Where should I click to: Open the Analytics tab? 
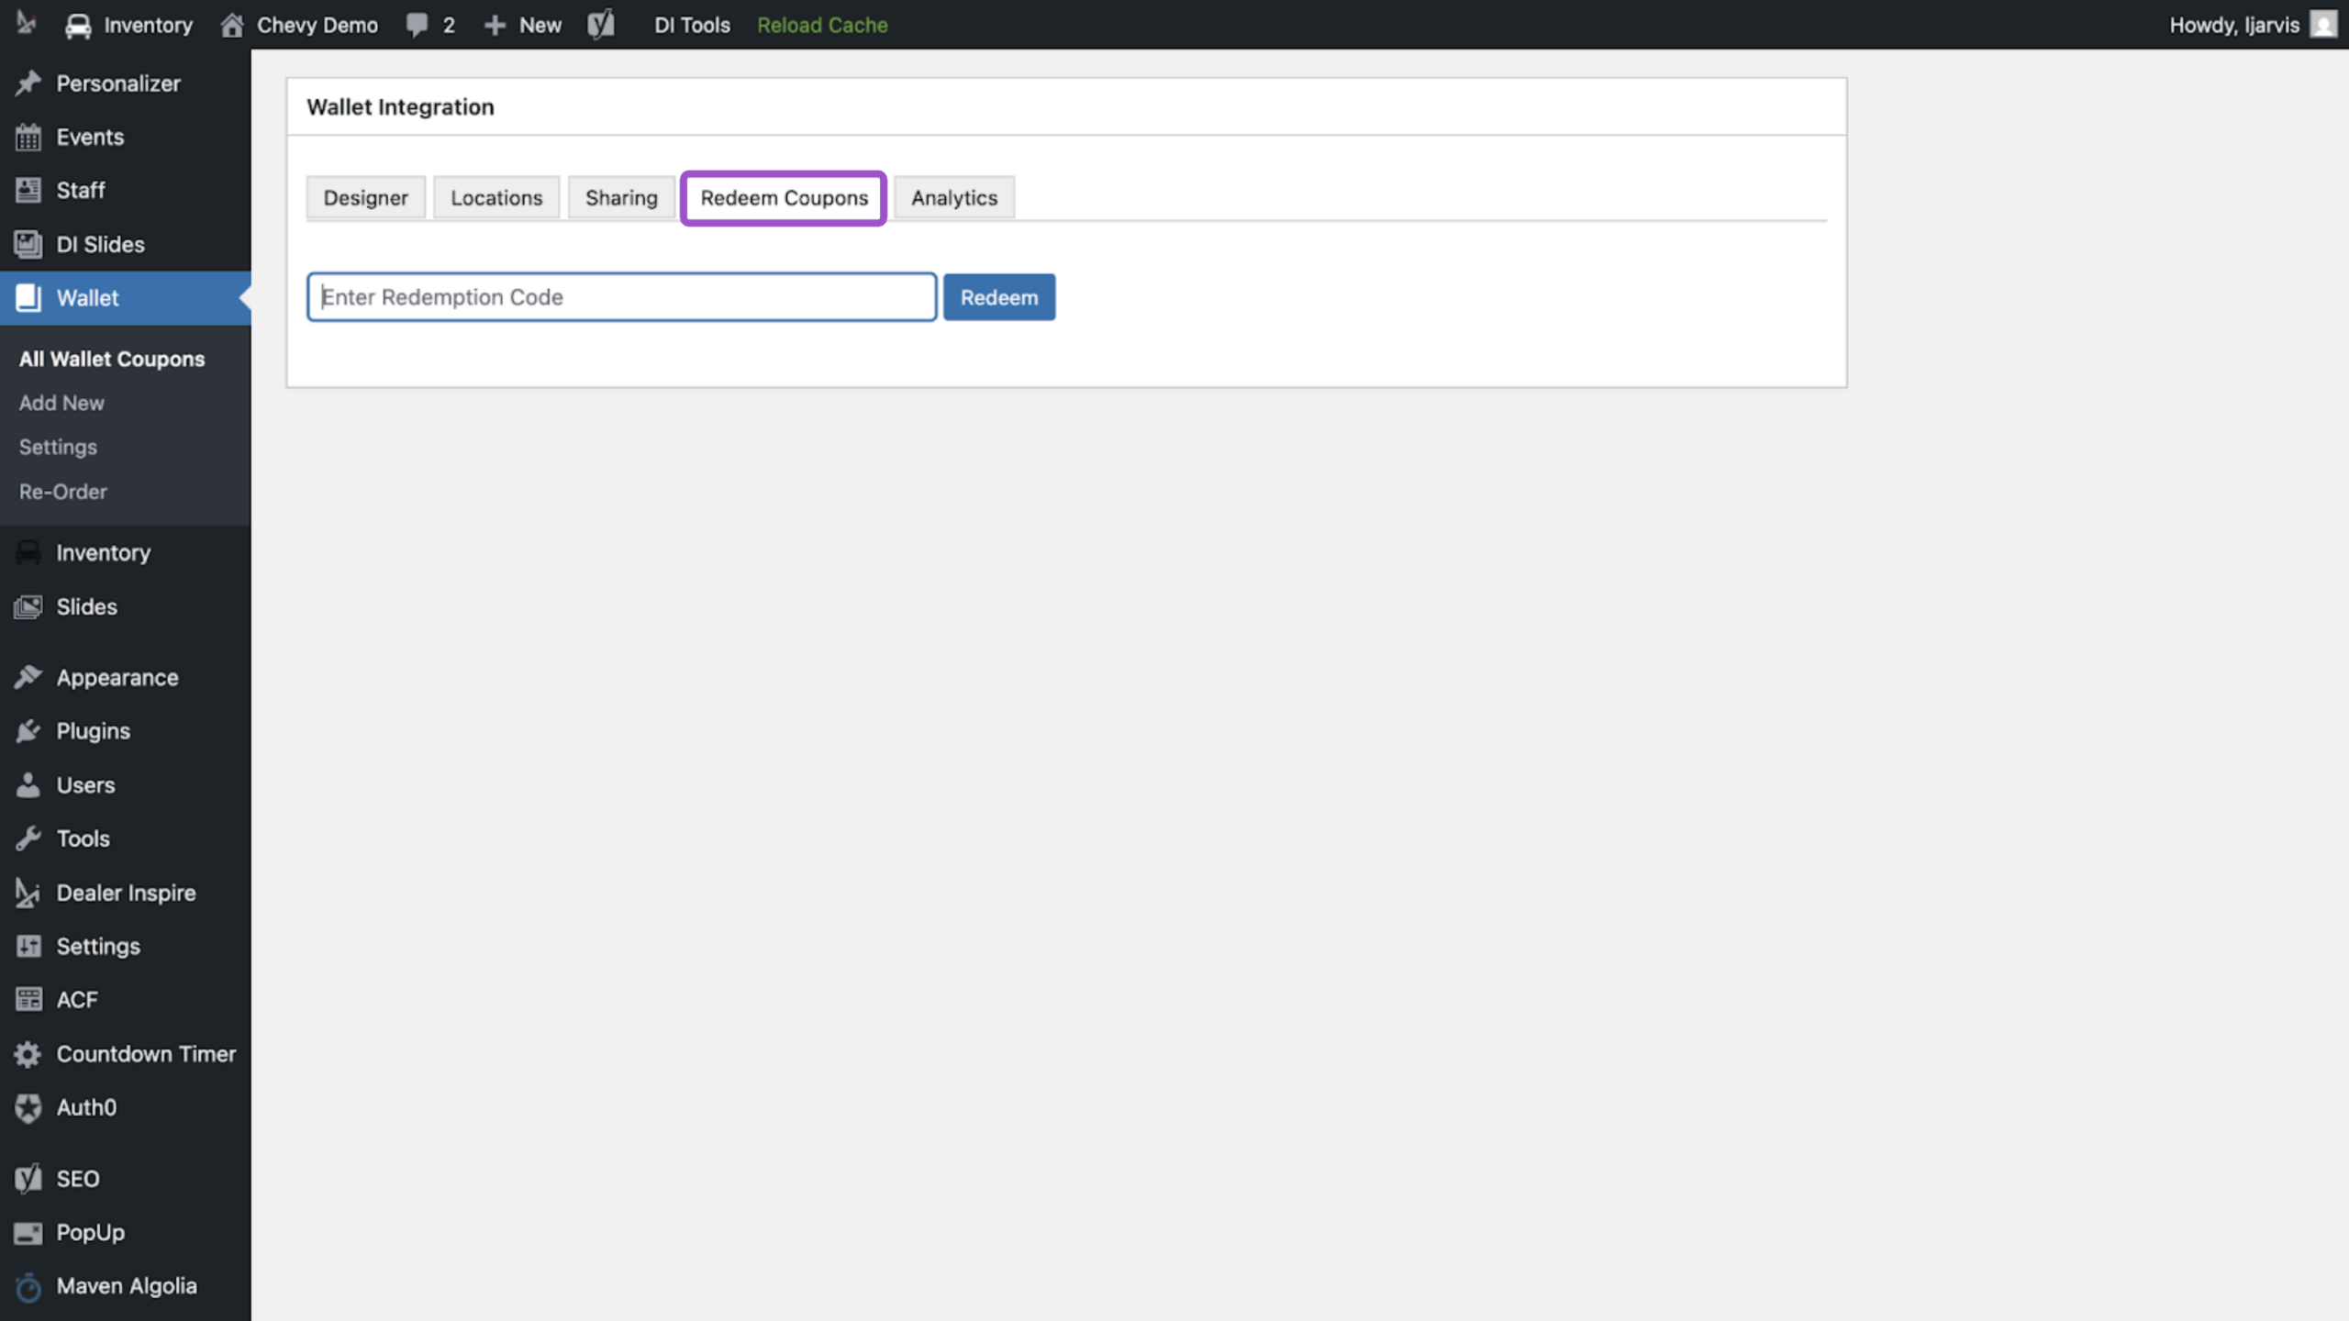coord(954,198)
